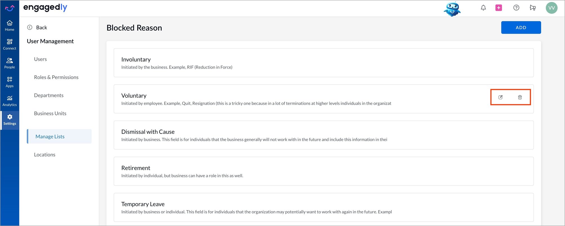Click the Voluntary reason title
Screen dimensions: 565x226
pos(134,96)
